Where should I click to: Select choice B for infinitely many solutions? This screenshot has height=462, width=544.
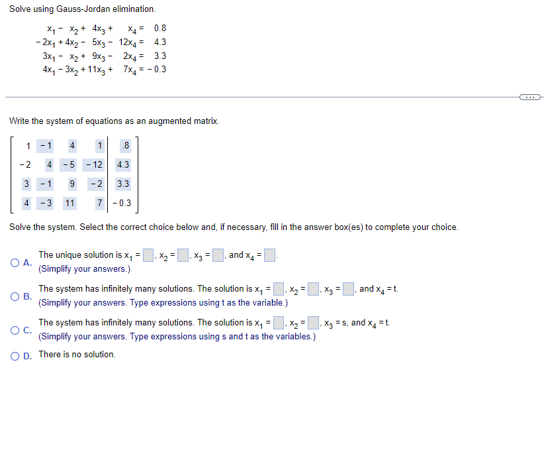point(15,295)
